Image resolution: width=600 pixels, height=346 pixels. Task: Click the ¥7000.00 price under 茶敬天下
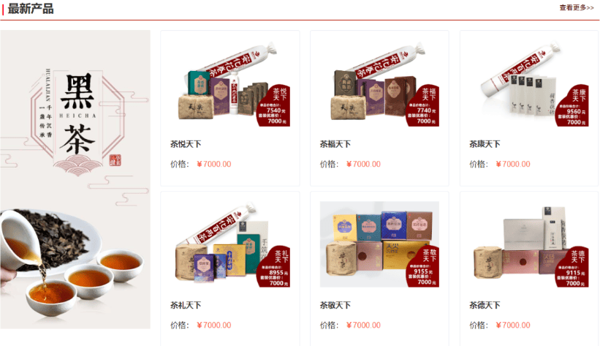tap(363, 326)
